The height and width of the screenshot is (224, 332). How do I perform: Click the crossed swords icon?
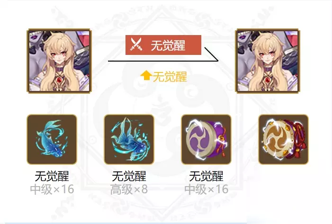point(136,45)
